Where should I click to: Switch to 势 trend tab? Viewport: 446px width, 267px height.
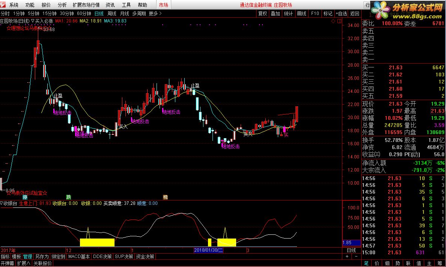398,263
